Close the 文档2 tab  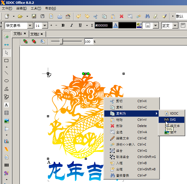click(42, 34)
